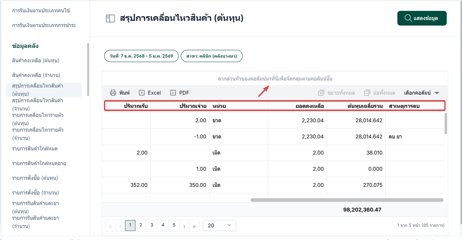The height and width of the screenshot is (240, 462).
Task: Go to page 5
Action: pos(174,225)
